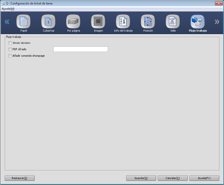Click the left double-chevron navigation arrow
Image resolution: width=224 pixels, height=185 pixels.
pos(7,22)
